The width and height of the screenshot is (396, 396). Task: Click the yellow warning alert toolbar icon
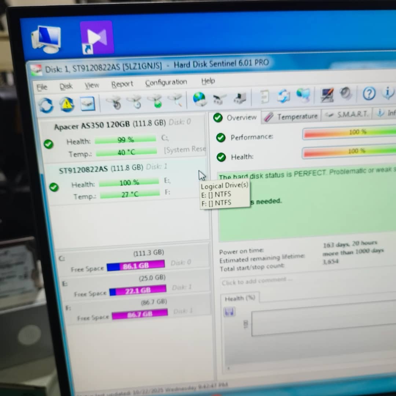(x=67, y=104)
